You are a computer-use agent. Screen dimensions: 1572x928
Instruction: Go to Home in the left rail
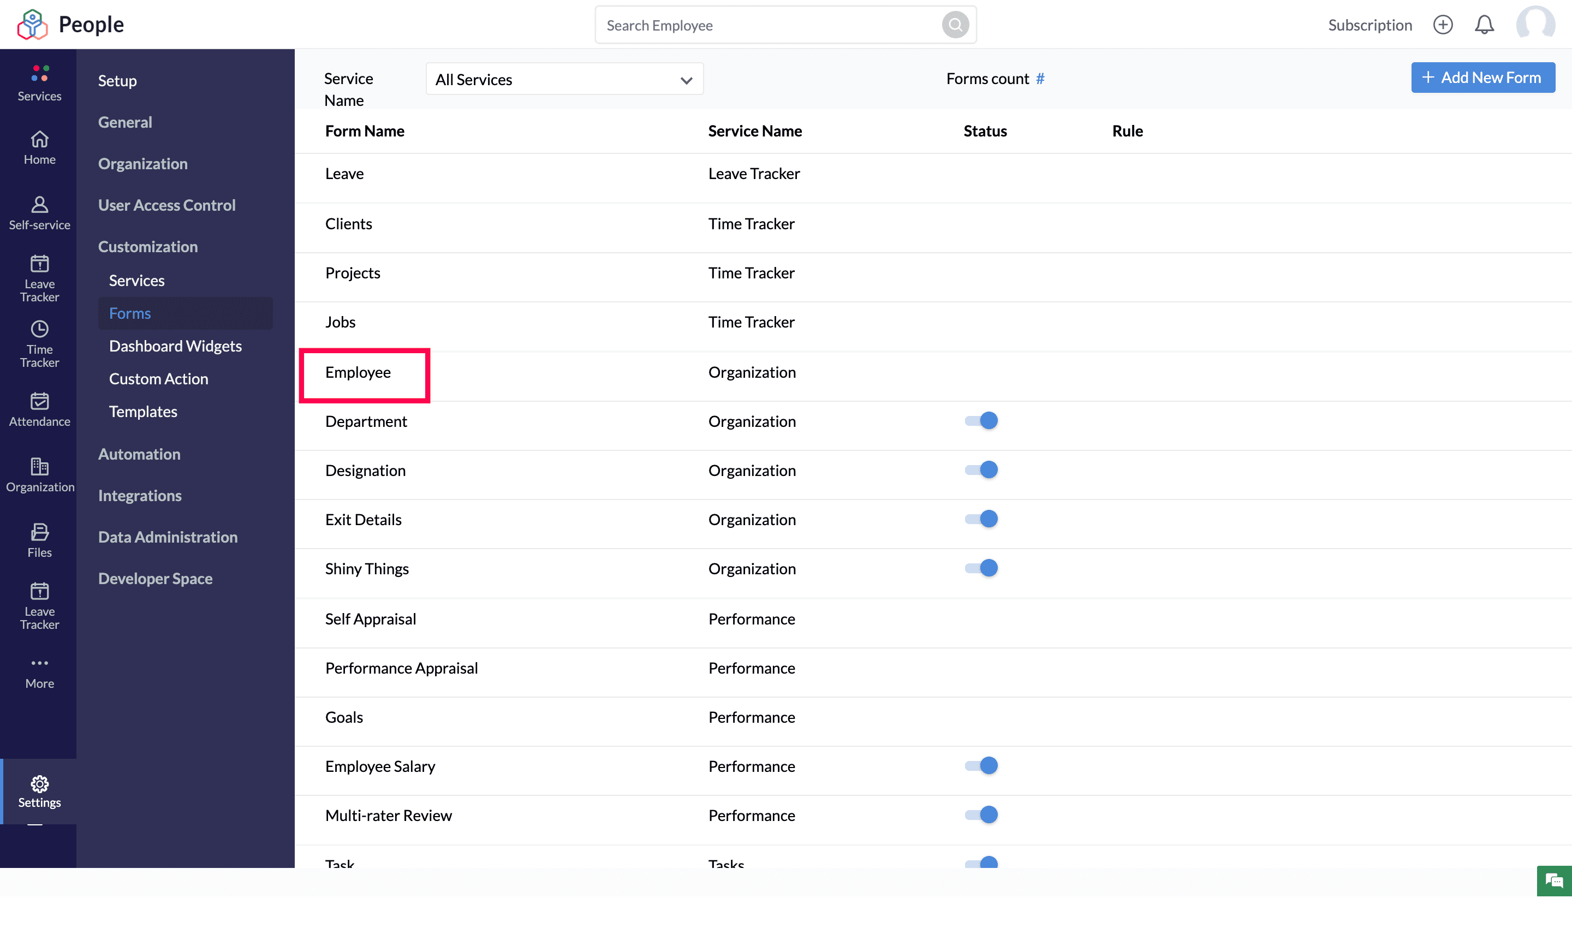coord(39,148)
